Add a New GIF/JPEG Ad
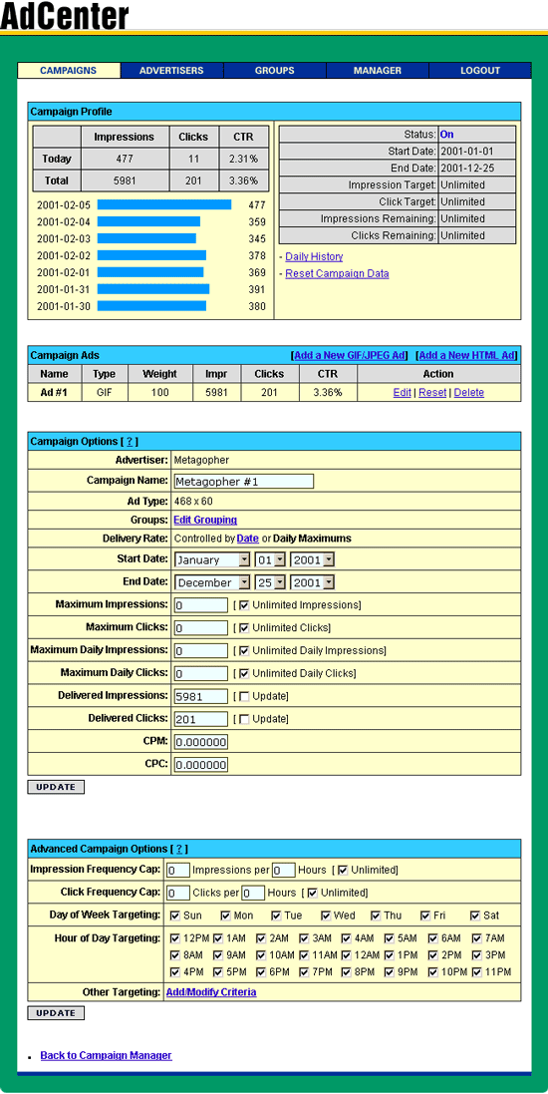The width and height of the screenshot is (548, 1094). click(350, 355)
